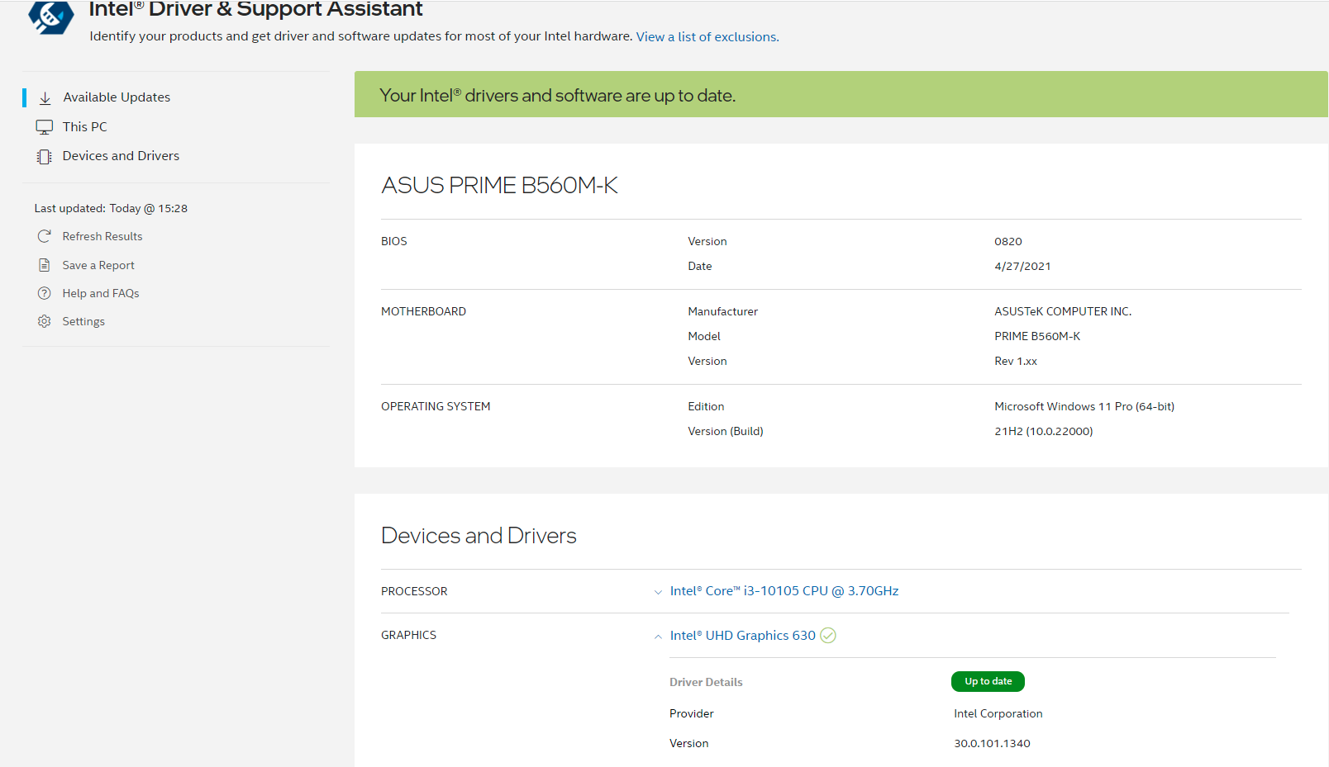Click the up-to-date green status banner
Image resolution: width=1329 pixels, height=767 pixels.
tap(841, 94)
